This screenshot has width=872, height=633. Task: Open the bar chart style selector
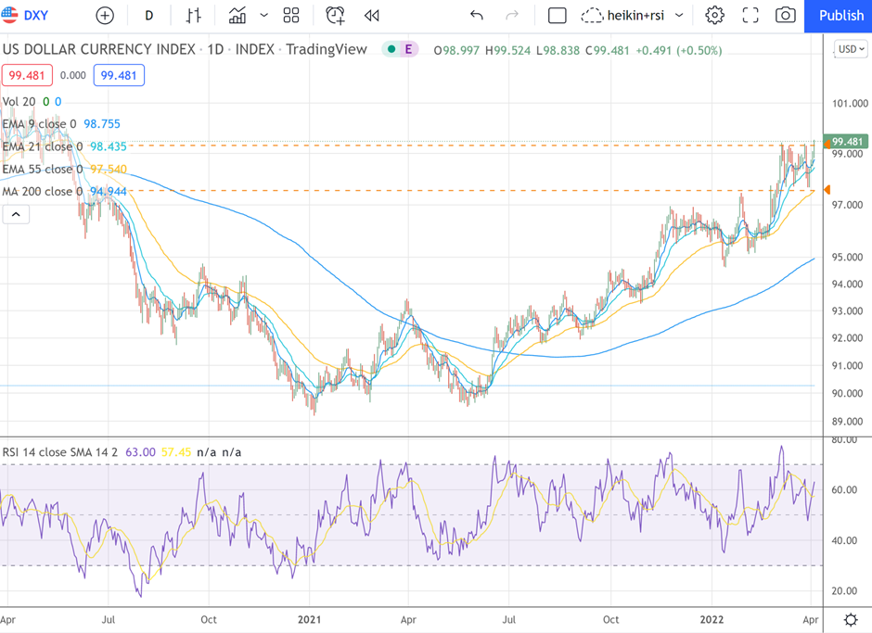pyautogui.click(x=193, y=16)
